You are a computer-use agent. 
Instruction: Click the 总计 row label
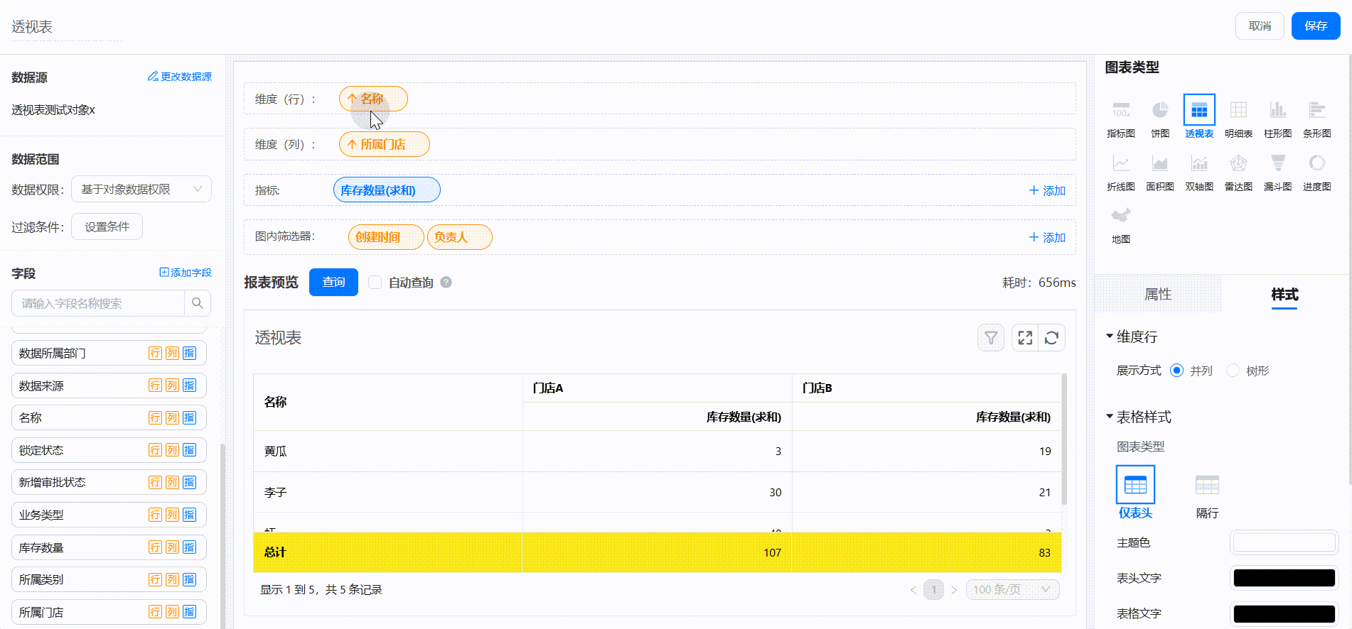pos(275,552)
